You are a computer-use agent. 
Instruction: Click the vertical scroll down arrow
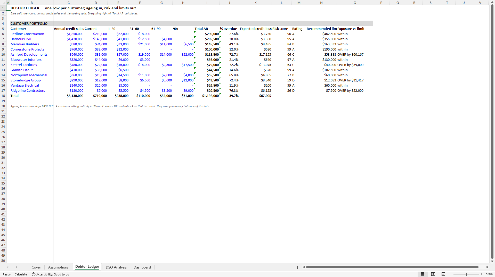(x=492, y=261)
